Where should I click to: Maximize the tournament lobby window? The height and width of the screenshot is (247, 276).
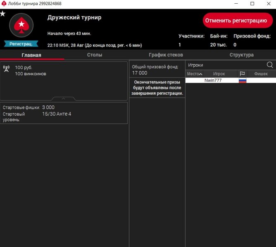point(252,4)
